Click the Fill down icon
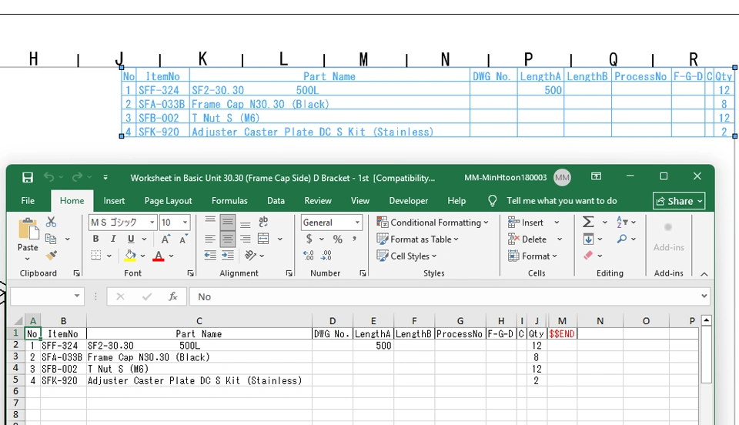Viewport: 739px width, 425px height. pyautogui.click(x=588, y=239)
